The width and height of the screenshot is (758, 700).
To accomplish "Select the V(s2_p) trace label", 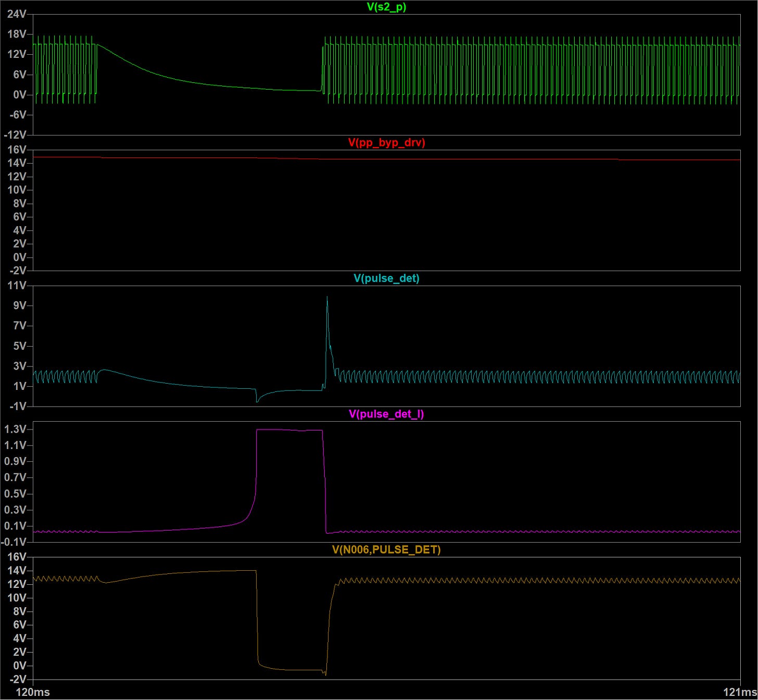I will point(386,7).
